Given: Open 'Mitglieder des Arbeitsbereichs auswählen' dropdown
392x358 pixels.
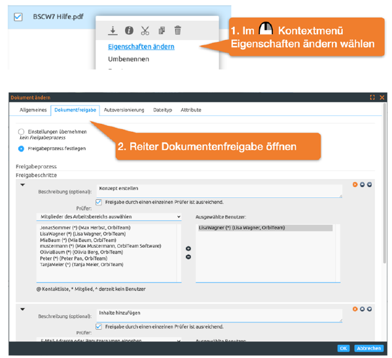Looking at the screenshot, I should point(109,217).
